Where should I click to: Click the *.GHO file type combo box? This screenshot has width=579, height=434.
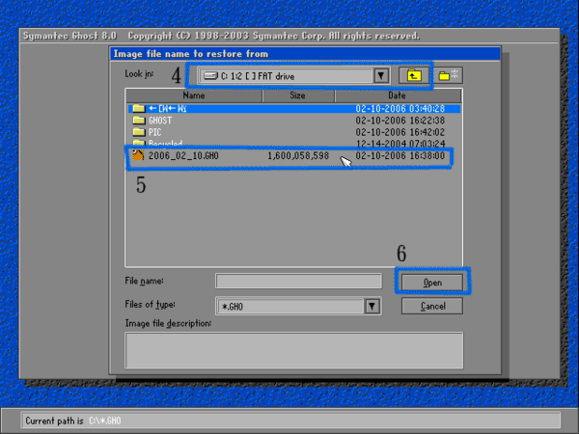(298, 307)
